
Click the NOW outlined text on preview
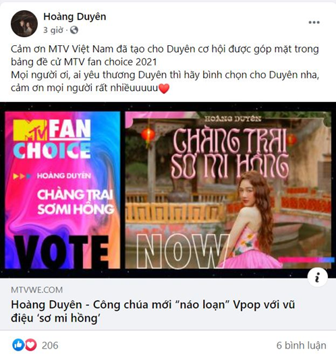click(x=182, y=251)
